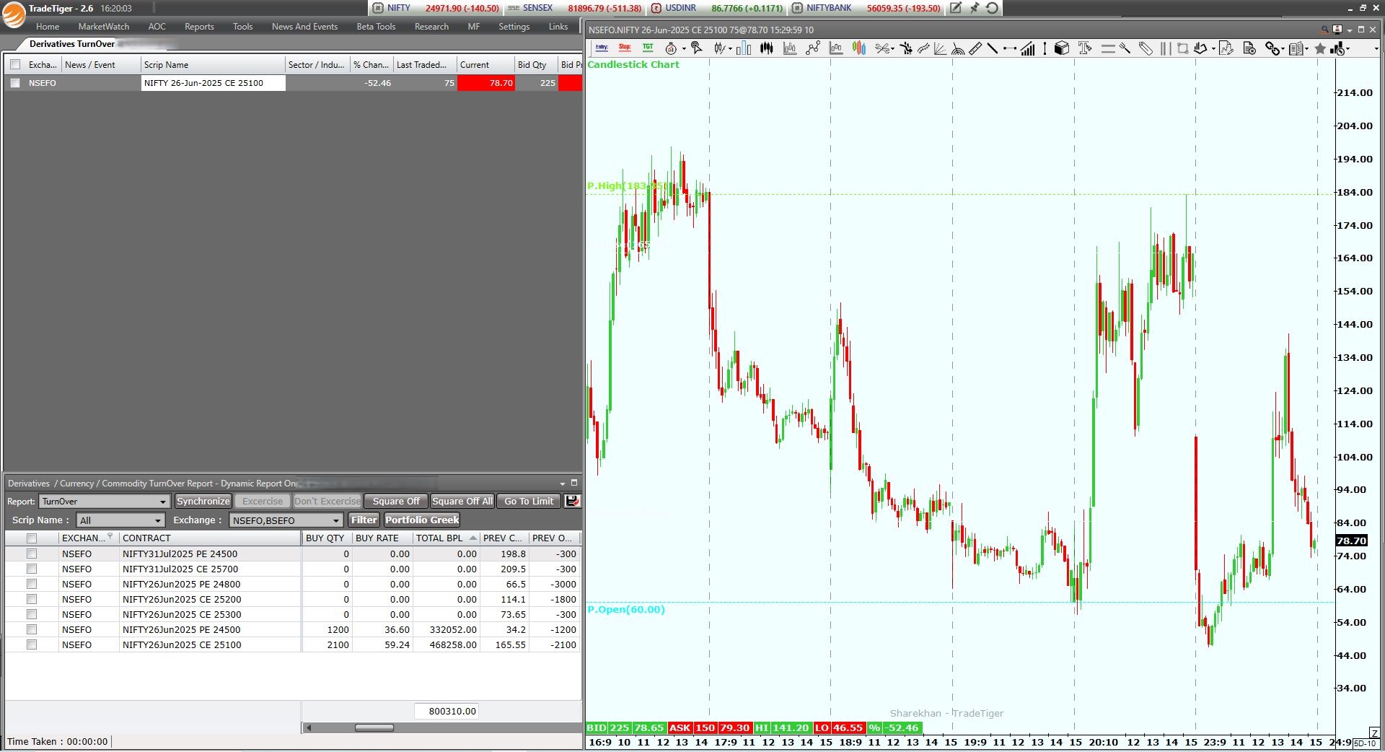Click the refresh icon in top bar
This screenshot has width=1385, height=752.
tap(993, 8)
